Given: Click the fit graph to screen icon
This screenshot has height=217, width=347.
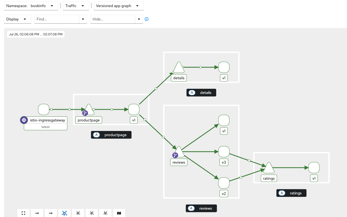Looking at the screenshot, I should pyautogui.click(x=23, y=213).
